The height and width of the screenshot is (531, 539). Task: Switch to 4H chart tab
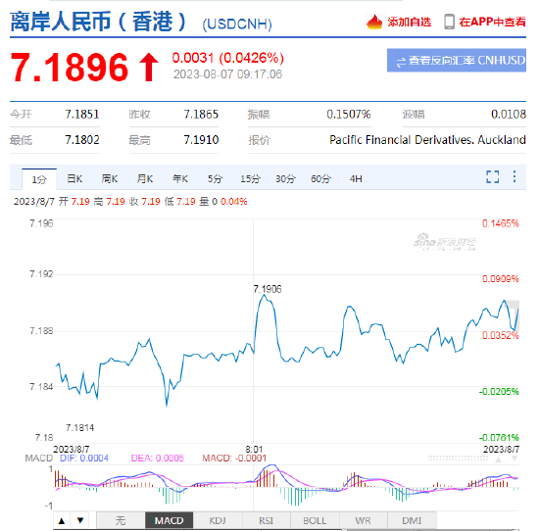356,178
